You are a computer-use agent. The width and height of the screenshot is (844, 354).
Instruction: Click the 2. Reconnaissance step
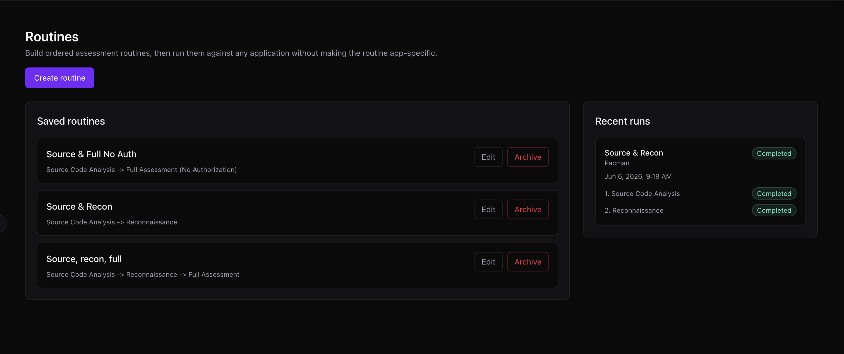634,210
